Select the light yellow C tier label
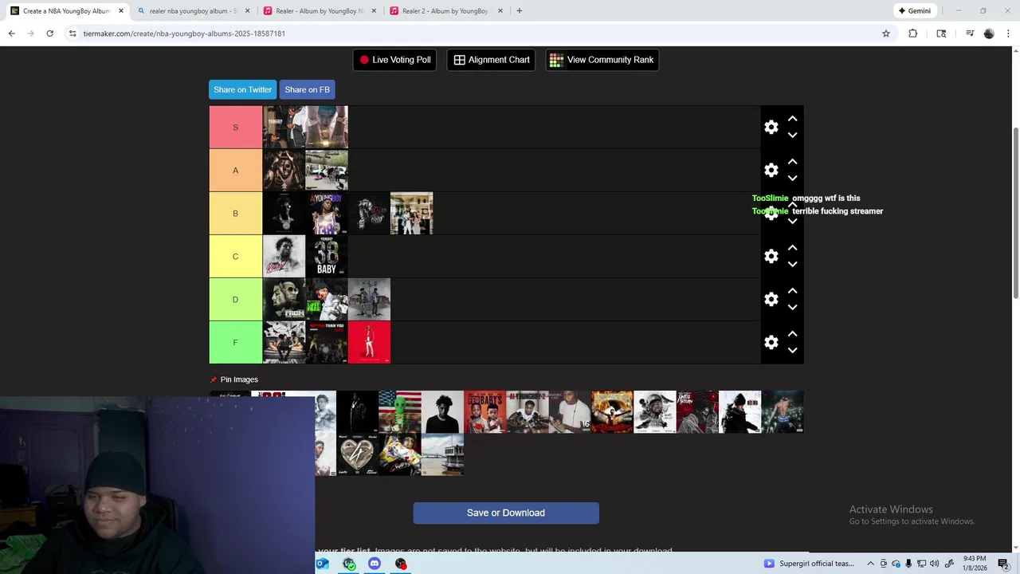The width and height of the screenshot is (1020, 574). [235, 257]
